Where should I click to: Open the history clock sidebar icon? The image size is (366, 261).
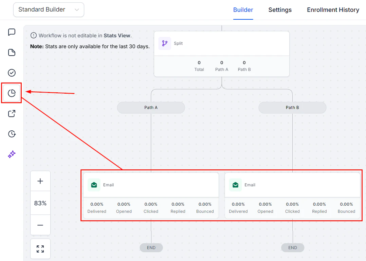point(12,134)
